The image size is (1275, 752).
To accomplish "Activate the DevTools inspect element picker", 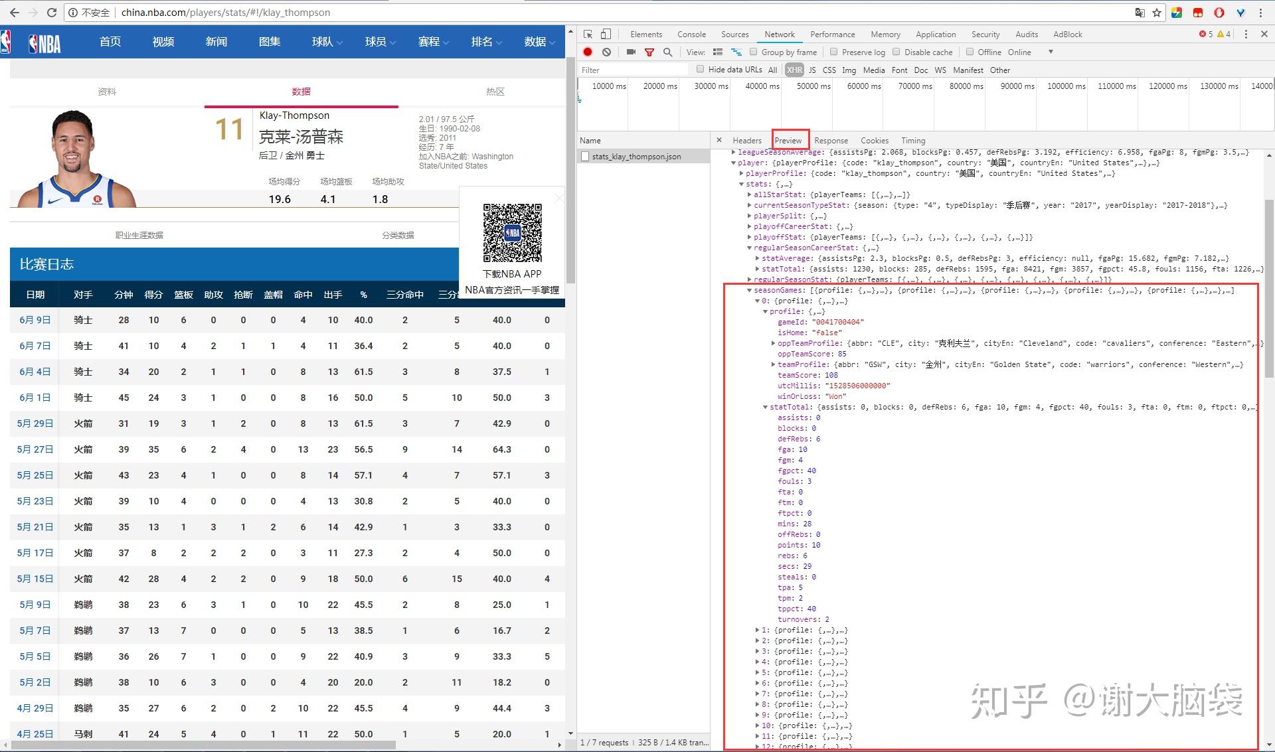I will [588, 35].
